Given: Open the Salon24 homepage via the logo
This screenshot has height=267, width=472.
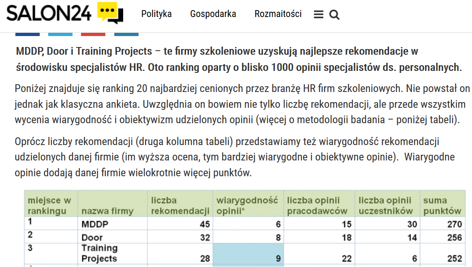Looking at the screenshot, I should pyautogui.click(x=65, y=13).
